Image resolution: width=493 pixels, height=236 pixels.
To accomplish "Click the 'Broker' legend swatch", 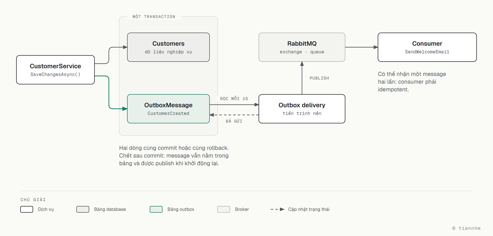I will point(224,209).
